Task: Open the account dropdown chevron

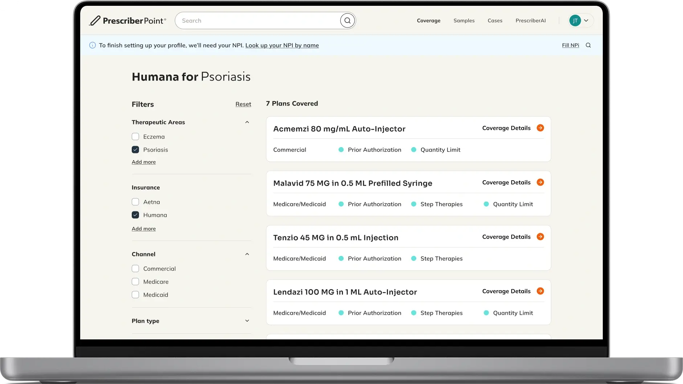Action: click(586, 21)
